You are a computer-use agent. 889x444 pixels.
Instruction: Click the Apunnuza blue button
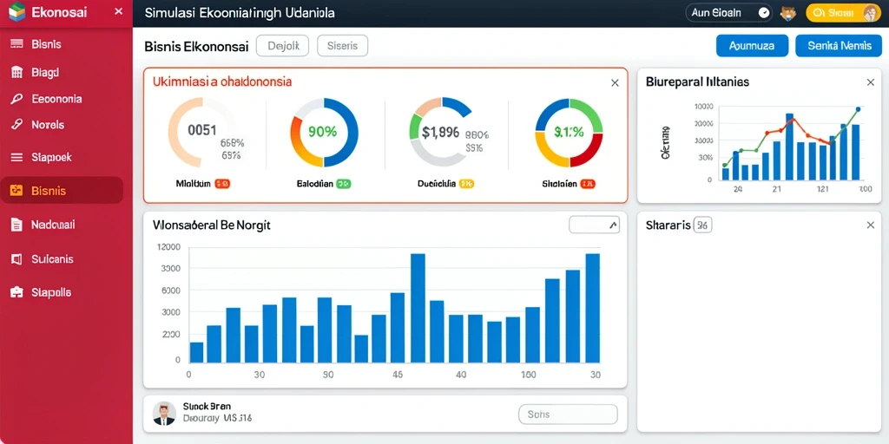click(752, 46)
